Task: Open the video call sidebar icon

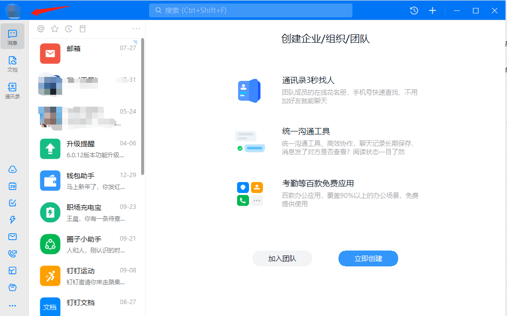Action: (x=13, y=253)
